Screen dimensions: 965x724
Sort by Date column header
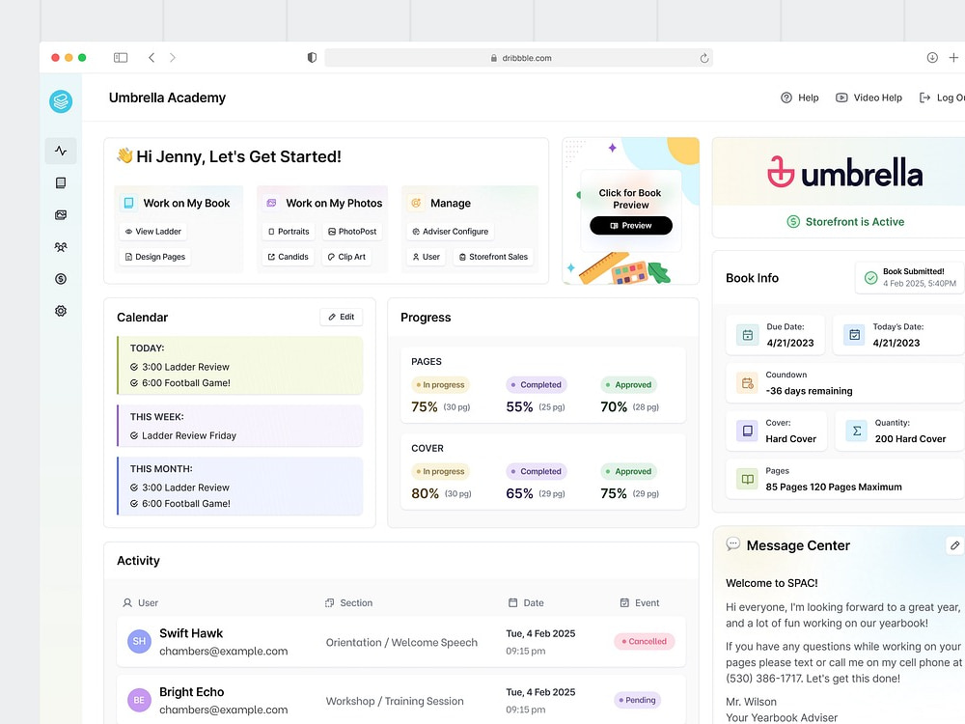[x=526, y=602]
